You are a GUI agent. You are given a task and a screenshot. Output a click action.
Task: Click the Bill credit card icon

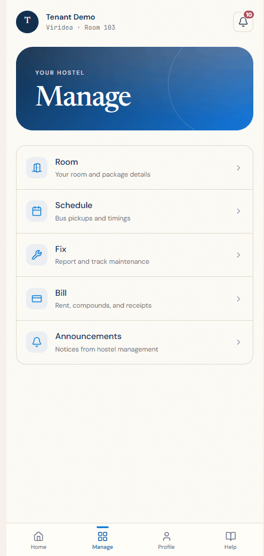(37, 299)
